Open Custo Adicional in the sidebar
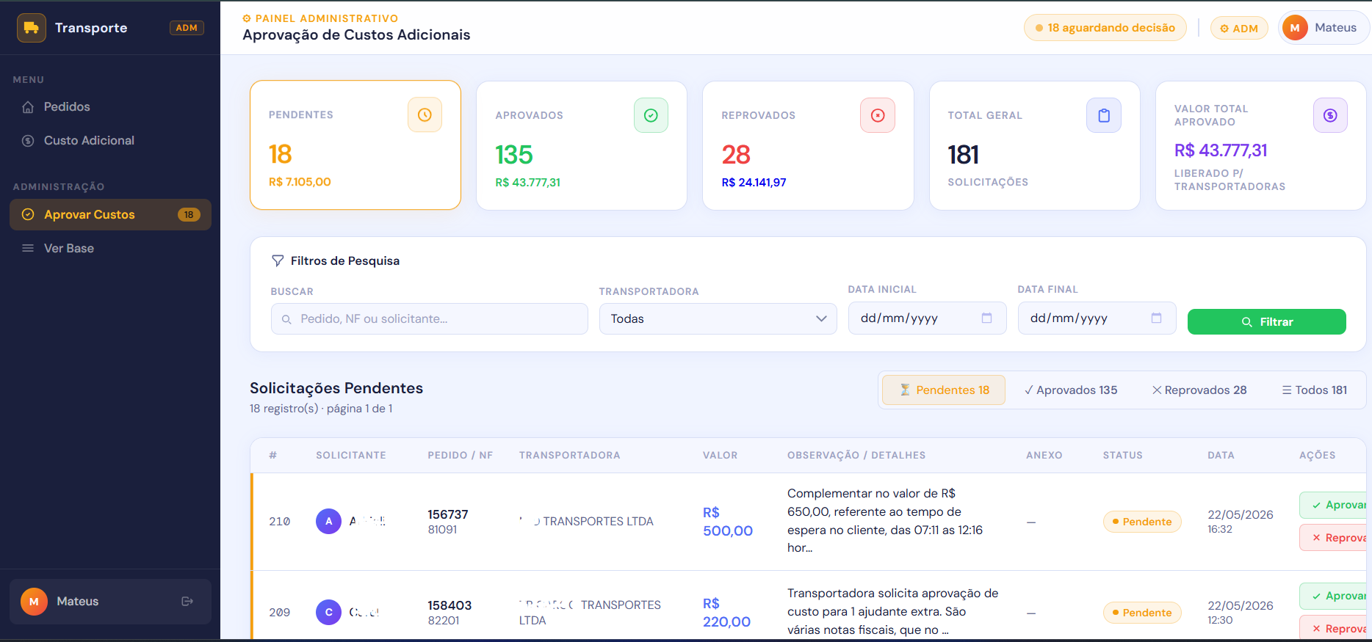The image size is (1372, 642). (x=110, y=140)
